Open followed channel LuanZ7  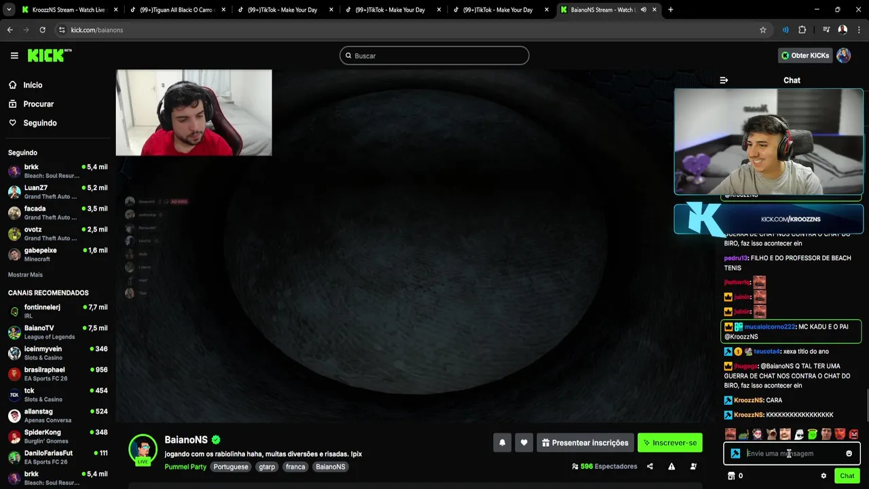click(58, 192)
